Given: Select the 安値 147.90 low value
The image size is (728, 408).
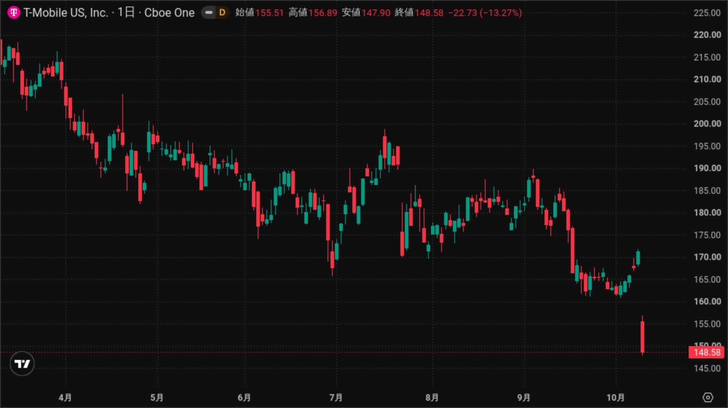Looking at the screenshot, I should coord(366,13).
